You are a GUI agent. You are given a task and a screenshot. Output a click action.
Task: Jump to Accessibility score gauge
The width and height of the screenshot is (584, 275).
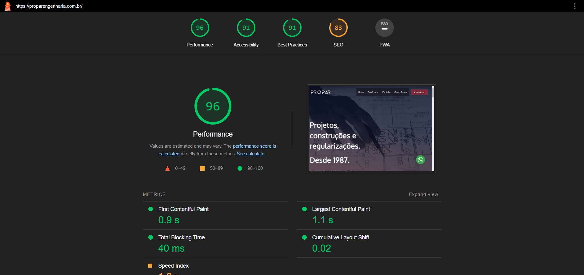click(x=246, y=28)
